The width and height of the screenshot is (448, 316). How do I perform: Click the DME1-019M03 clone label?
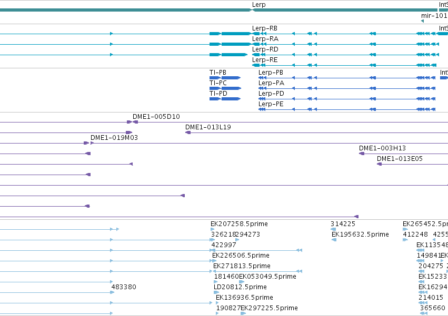114,138
